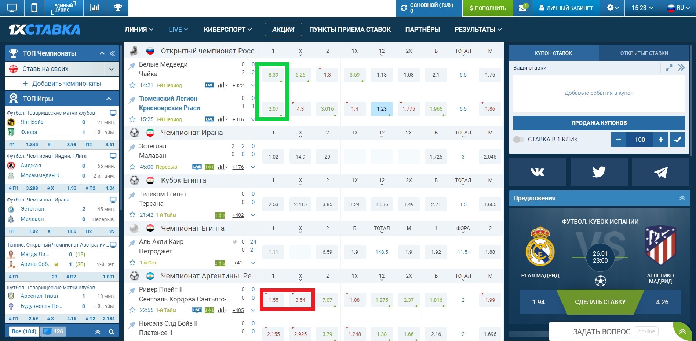Open the 15:23 time dropdown
Screen dimensions: 696x341
(x=642, y=8)
